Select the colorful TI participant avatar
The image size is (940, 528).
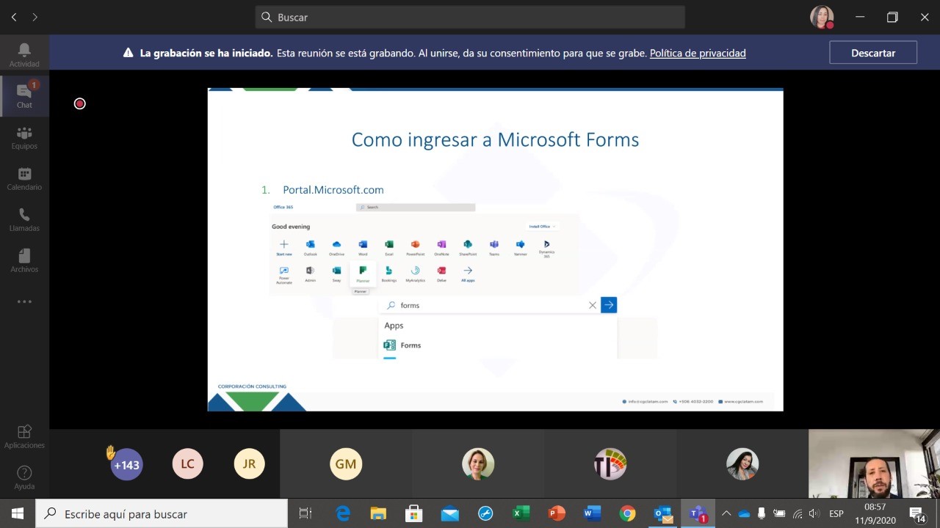610,464
